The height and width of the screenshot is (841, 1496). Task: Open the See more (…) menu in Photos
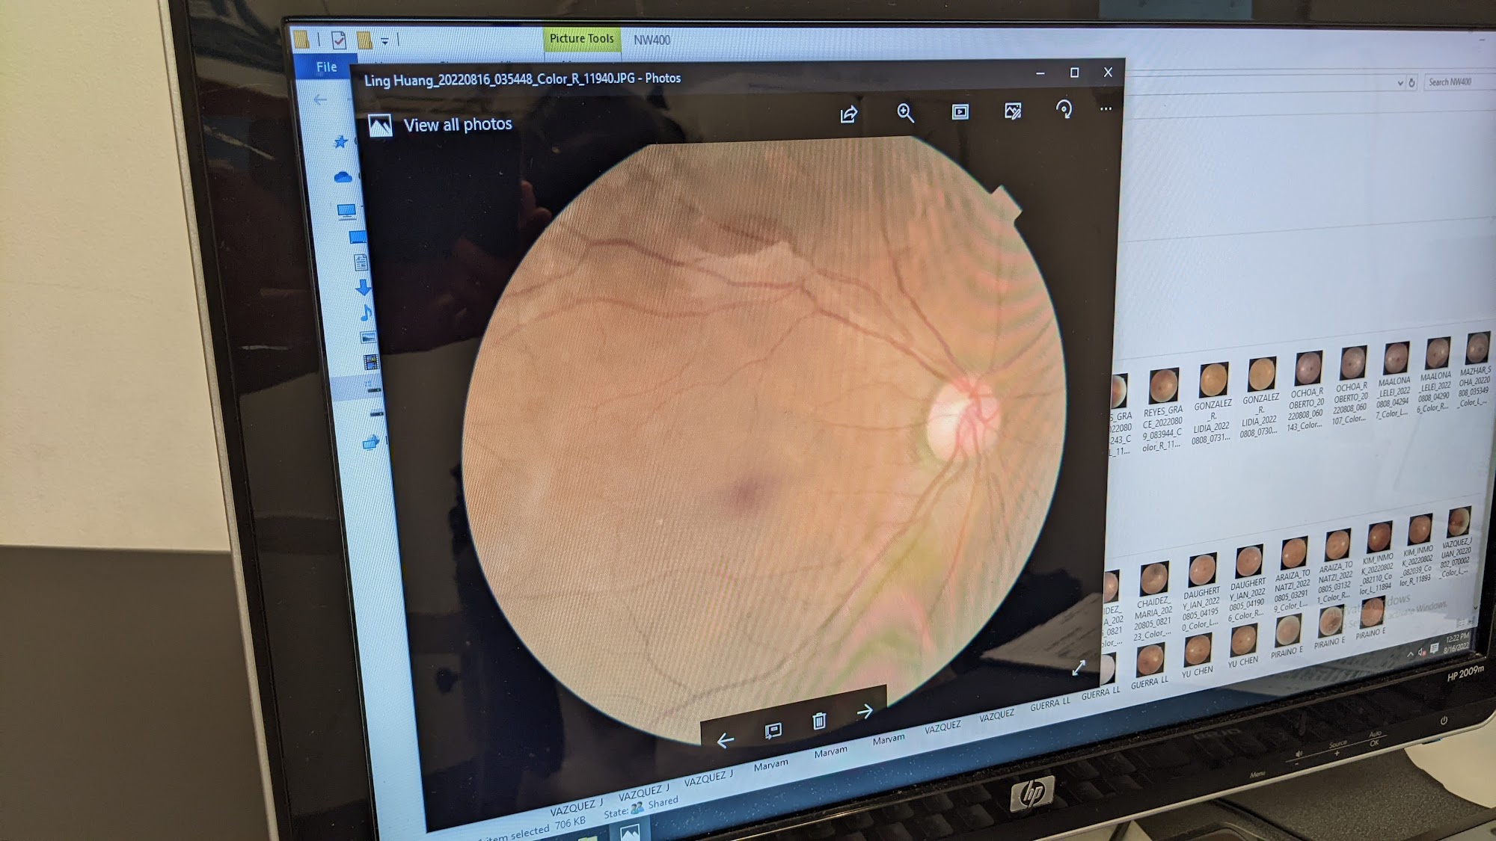tap(1106, 108)
